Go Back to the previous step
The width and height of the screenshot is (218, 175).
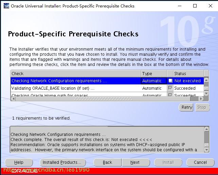point(107,162)
